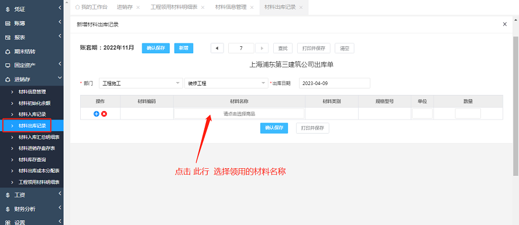The height and width of the screenshot is (225, 519).
Task: Click the 报表 sidebar icon
Action: tap(8, 37)
